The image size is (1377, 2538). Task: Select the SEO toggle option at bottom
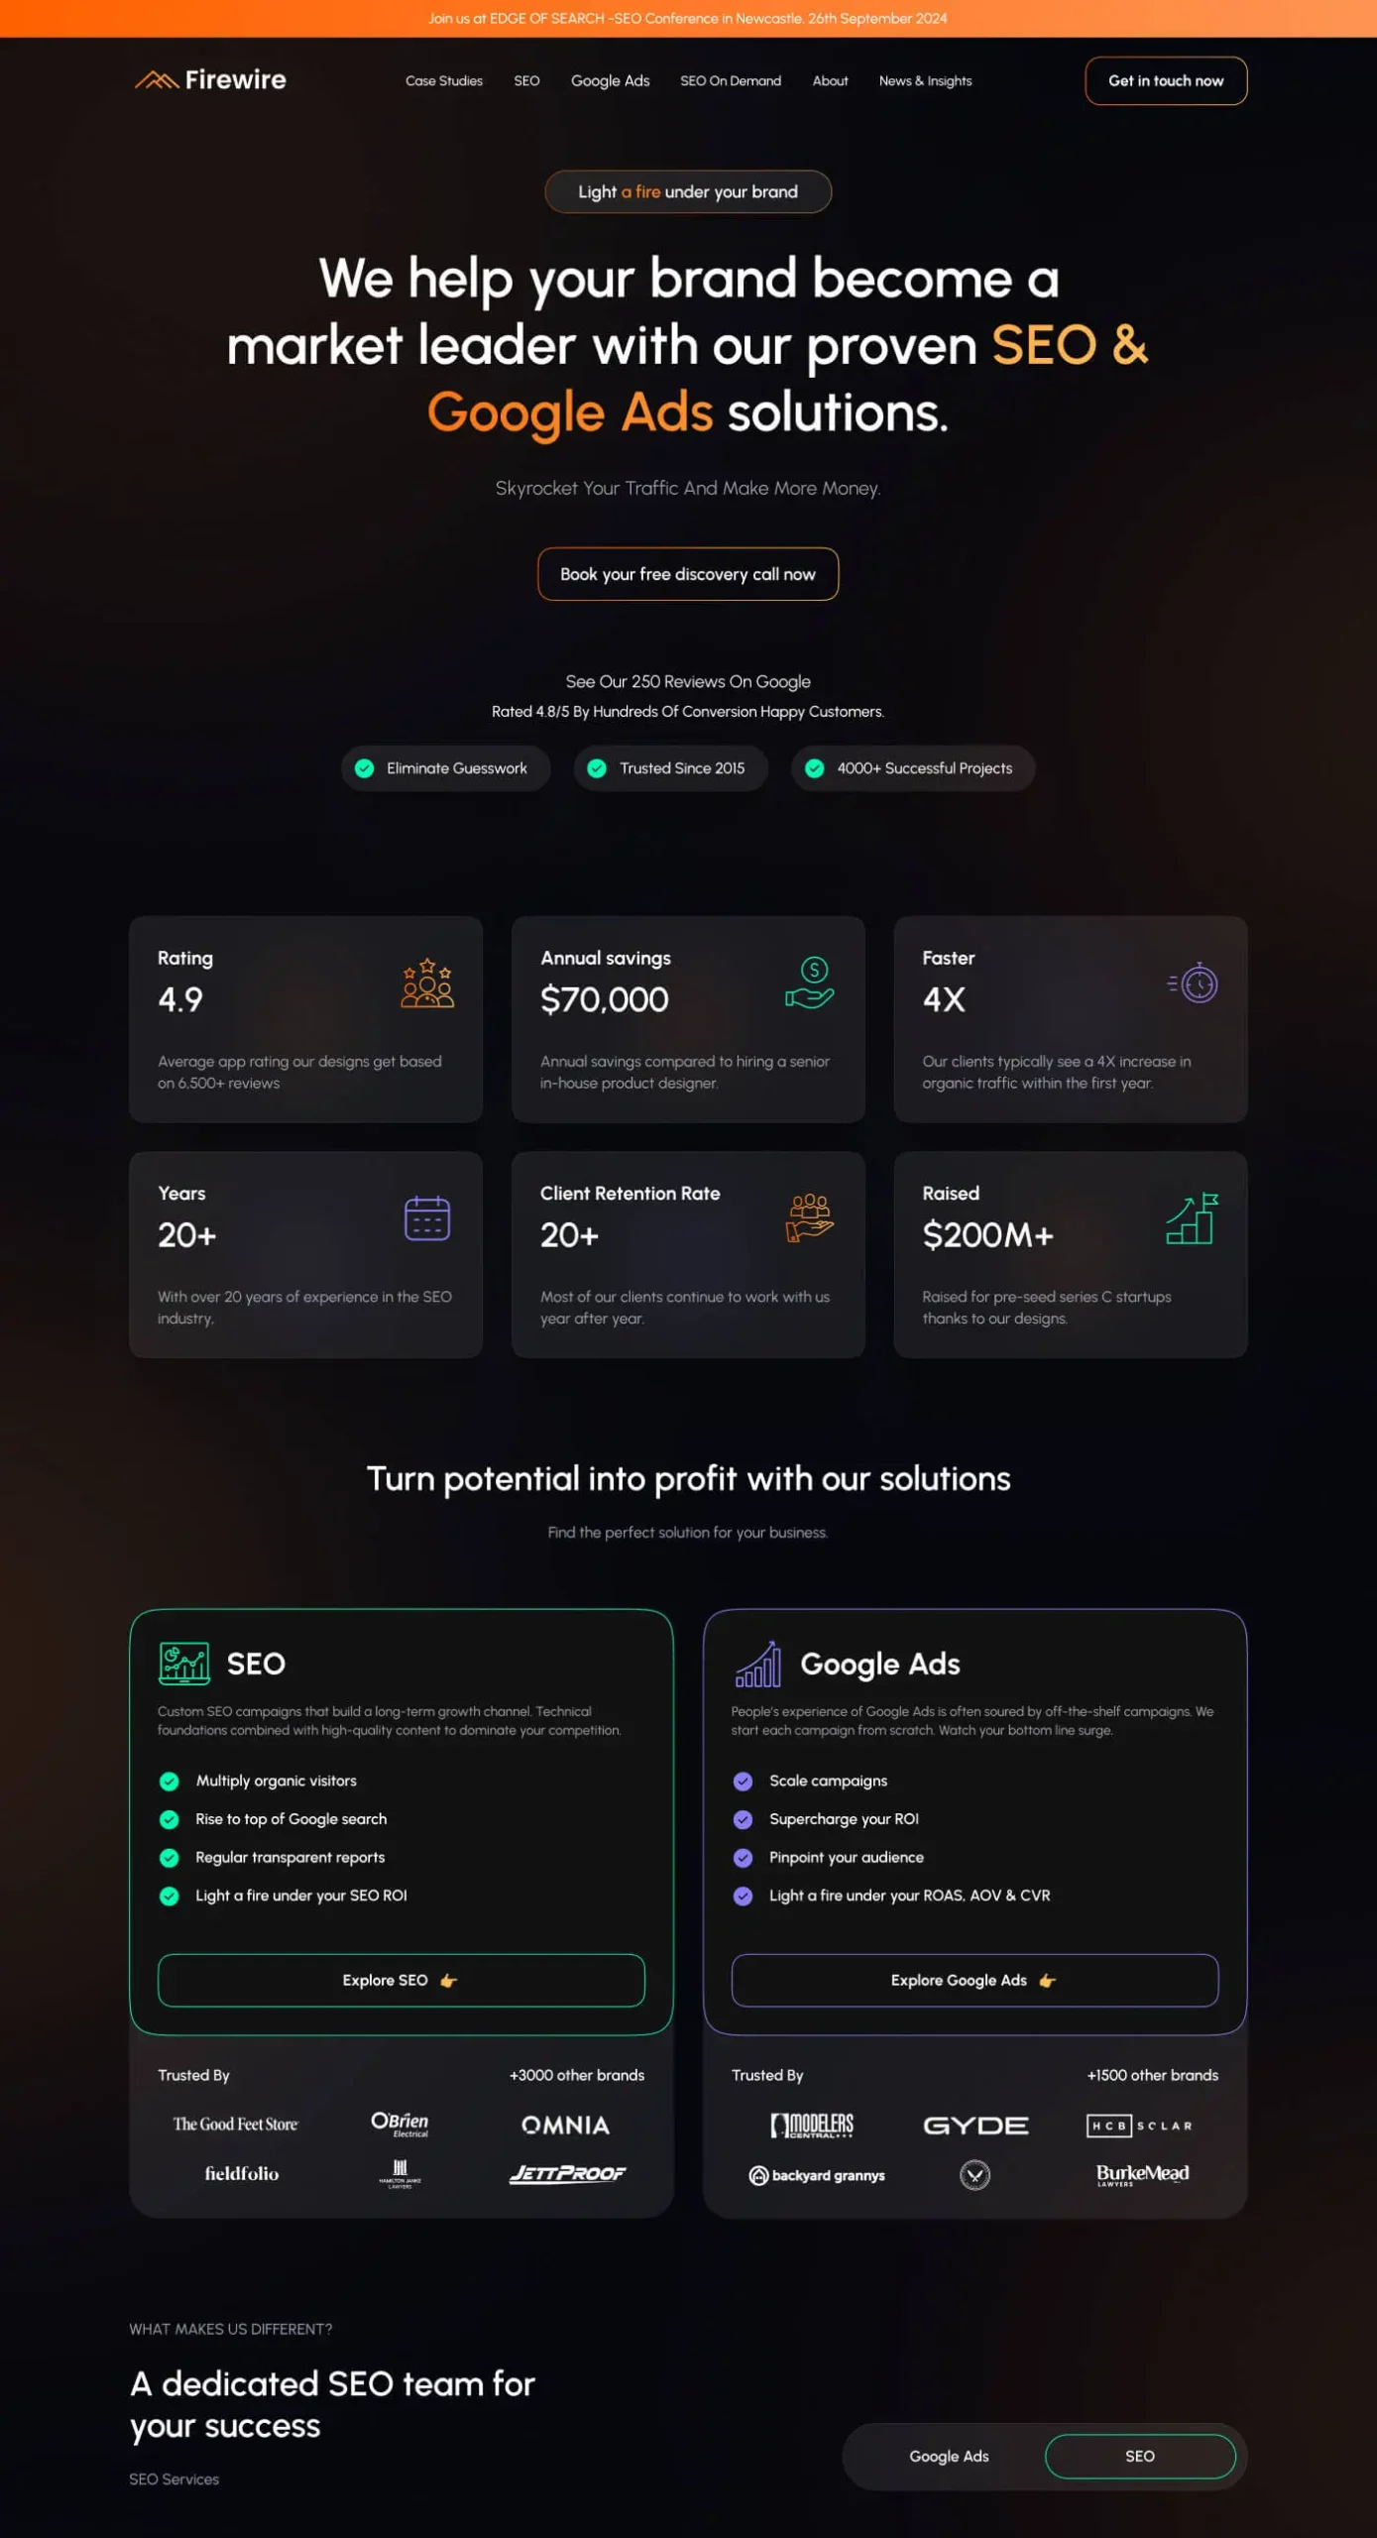click(x=1140, y=2457)
